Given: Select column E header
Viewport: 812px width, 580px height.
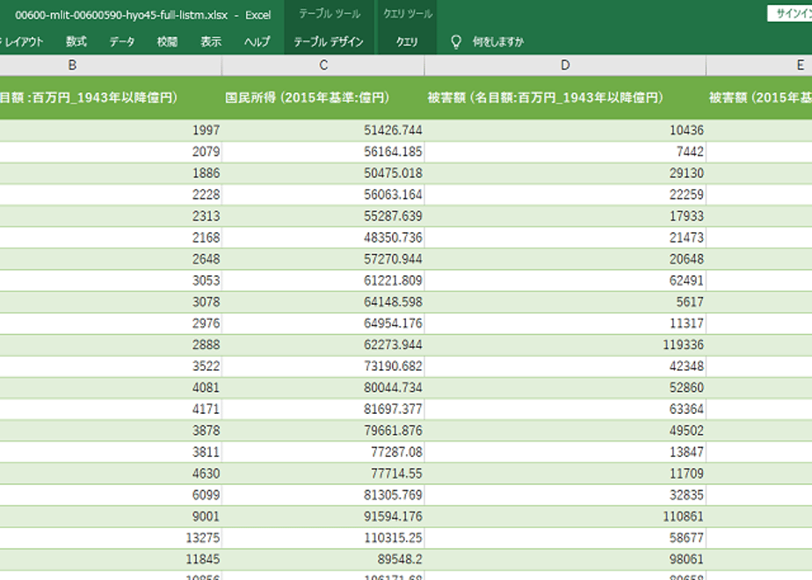Looking at the screenshot, I should click(x=759, y=65).
